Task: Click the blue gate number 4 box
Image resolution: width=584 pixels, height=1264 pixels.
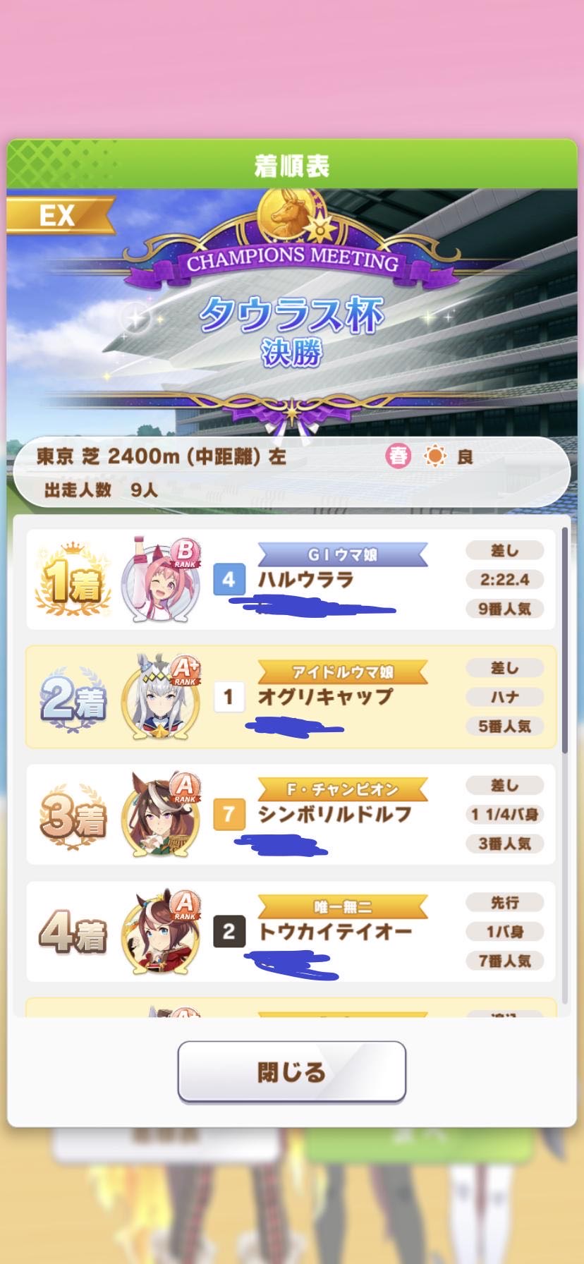Action: point(229,580)
